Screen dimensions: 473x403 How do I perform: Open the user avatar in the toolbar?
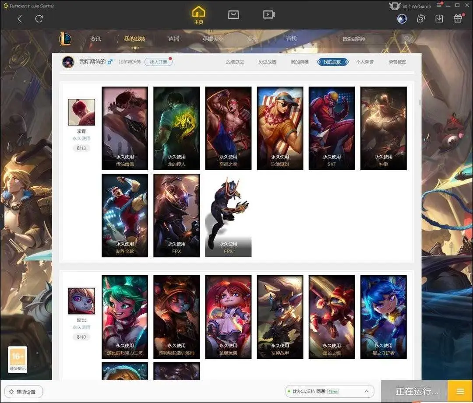coord(402,19)
